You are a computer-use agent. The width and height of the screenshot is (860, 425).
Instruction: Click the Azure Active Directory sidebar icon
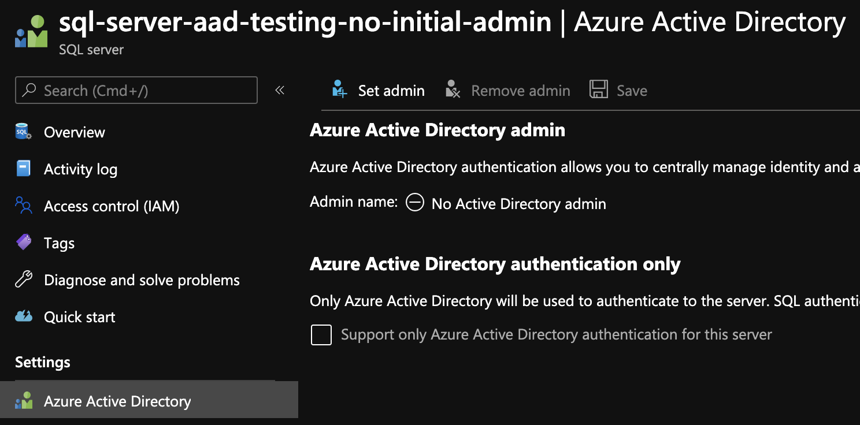(x=24, y=401)
